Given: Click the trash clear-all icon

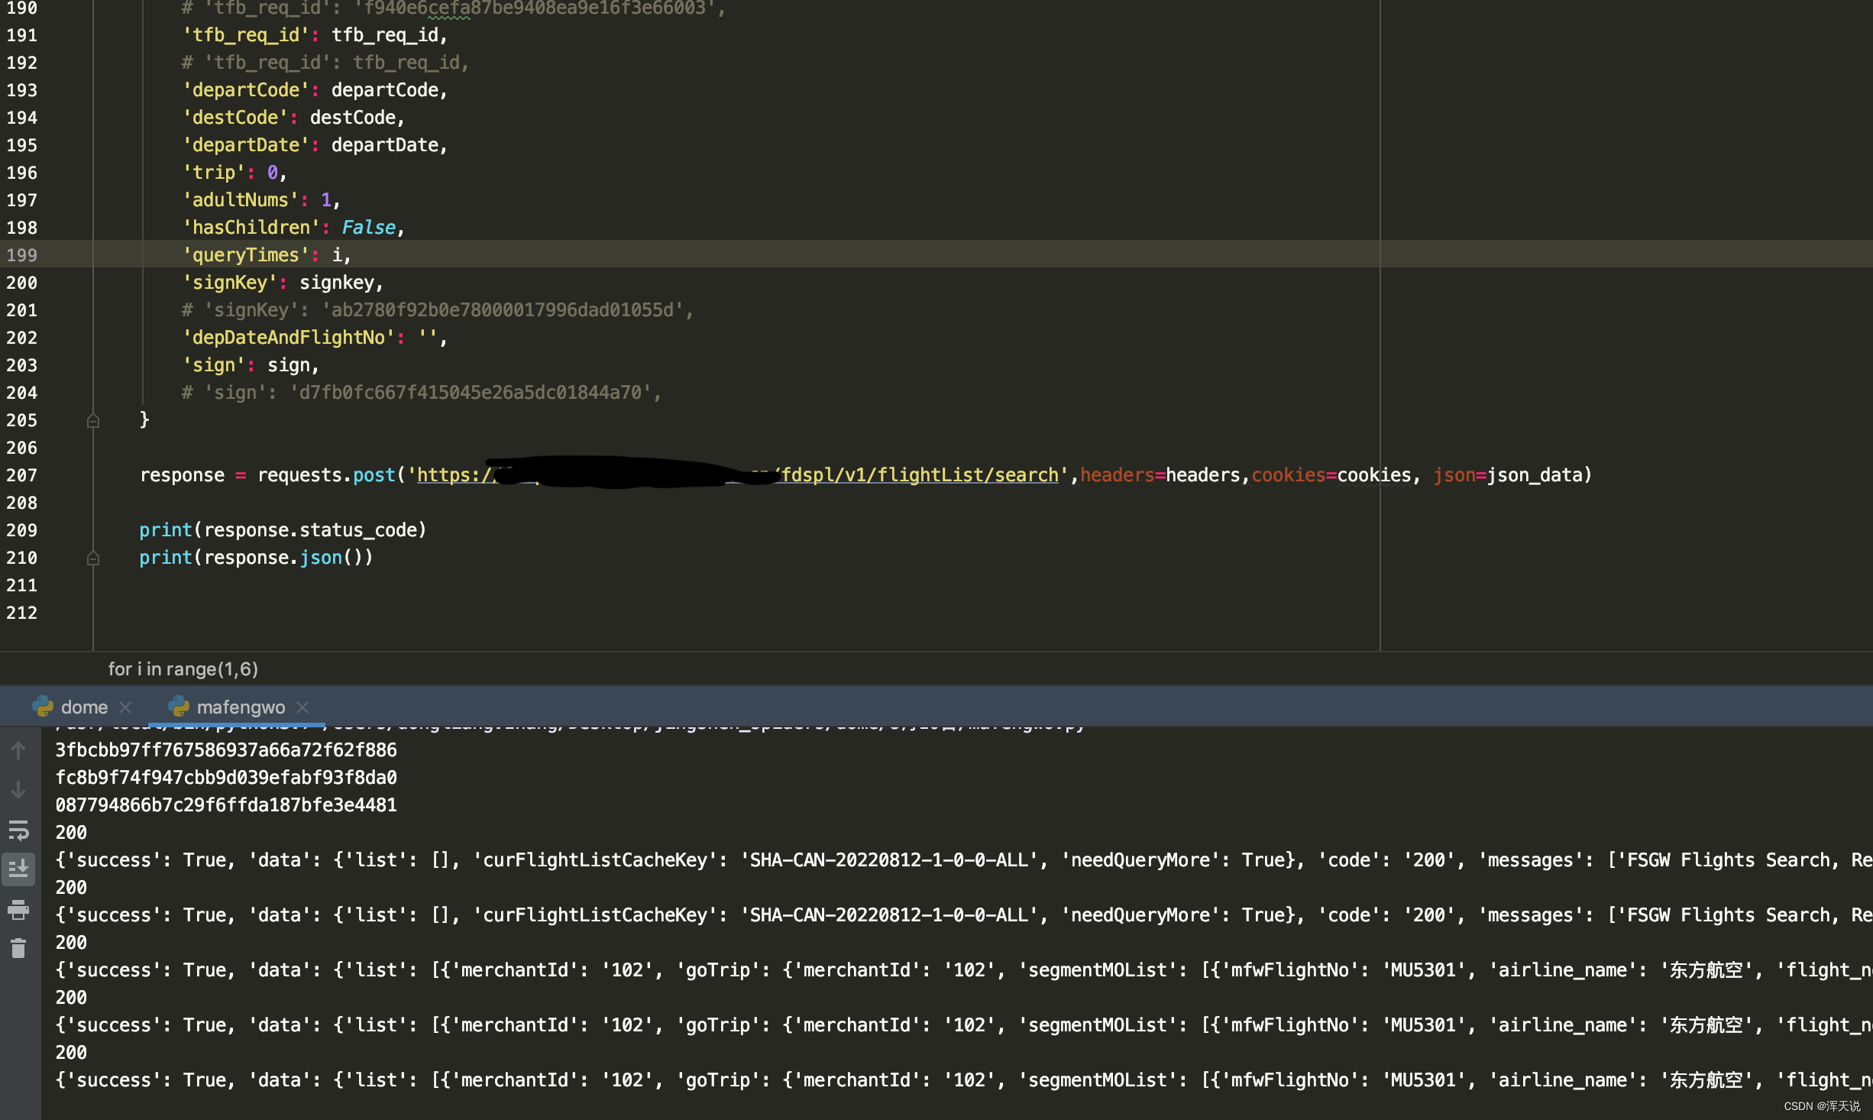Looking at the screenshot, I should pos(18,948).
